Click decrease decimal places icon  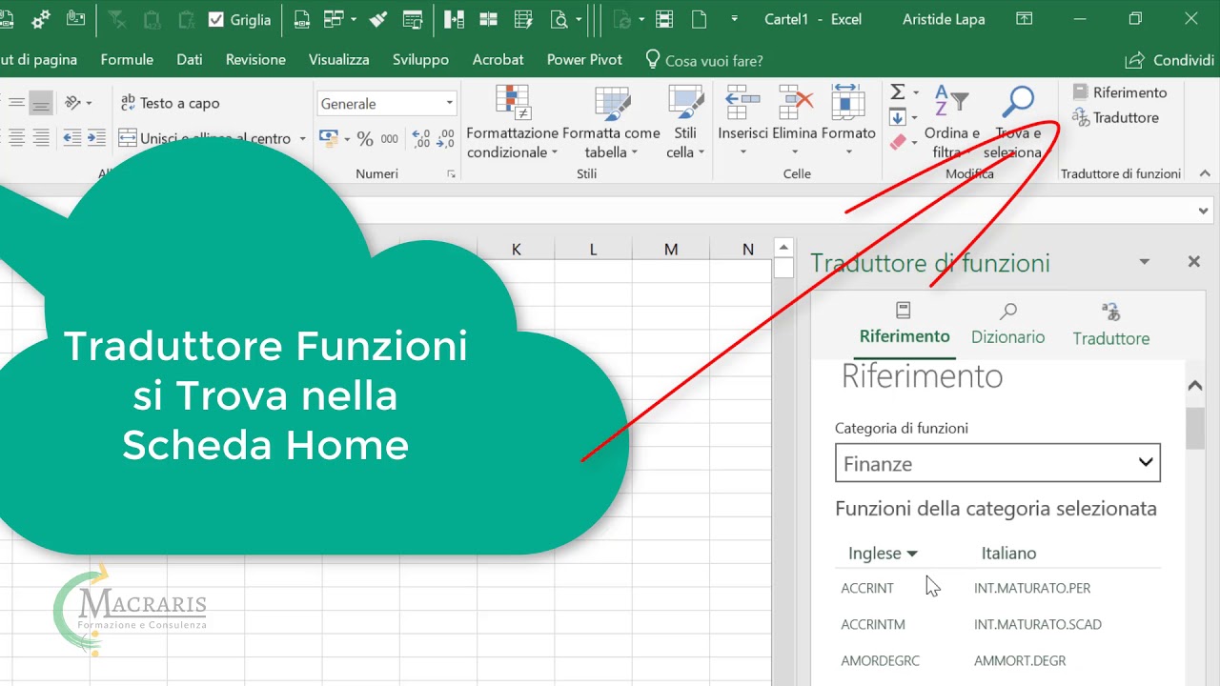pos(446,139)
